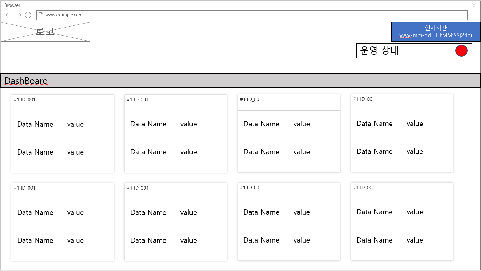481x271 pixels.
Task: Close the Browser window
Action: (x=474, y=5)
